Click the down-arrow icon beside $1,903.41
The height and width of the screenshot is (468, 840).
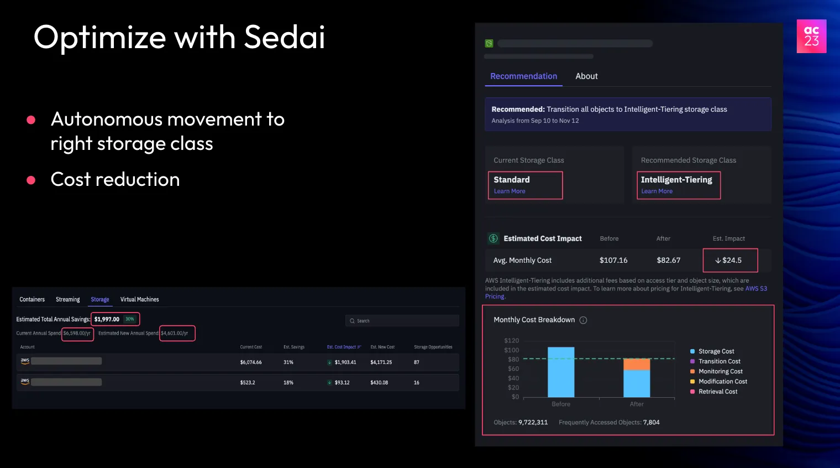click(329, 362)
